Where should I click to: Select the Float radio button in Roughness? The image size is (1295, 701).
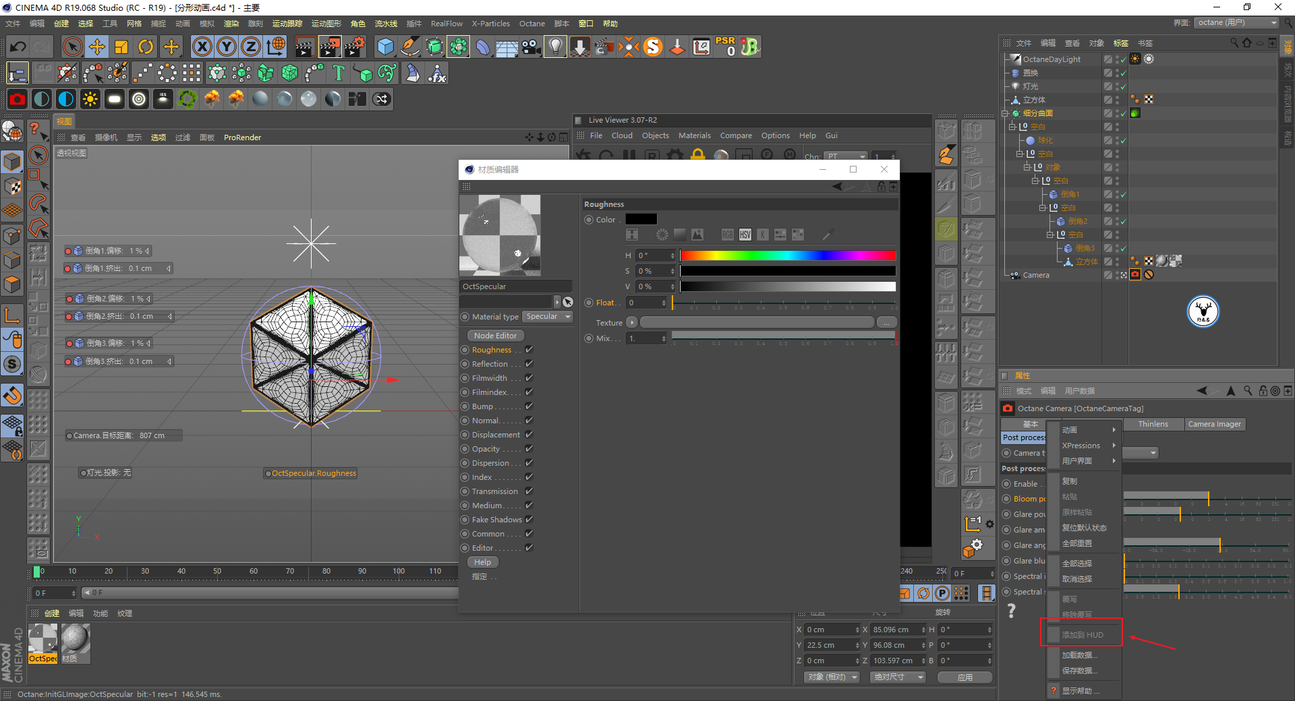[589, 303]
